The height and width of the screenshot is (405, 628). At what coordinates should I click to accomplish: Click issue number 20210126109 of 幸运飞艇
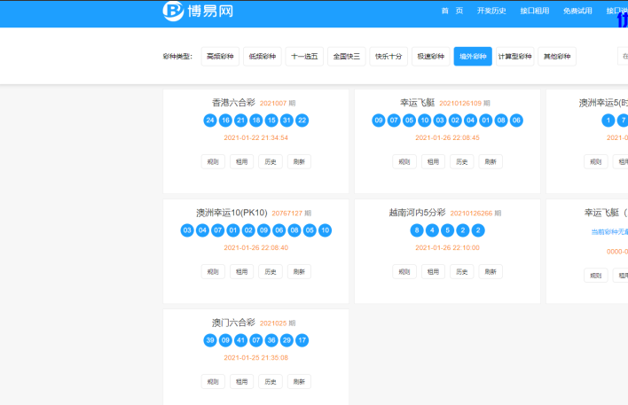[x=460, y=104]
